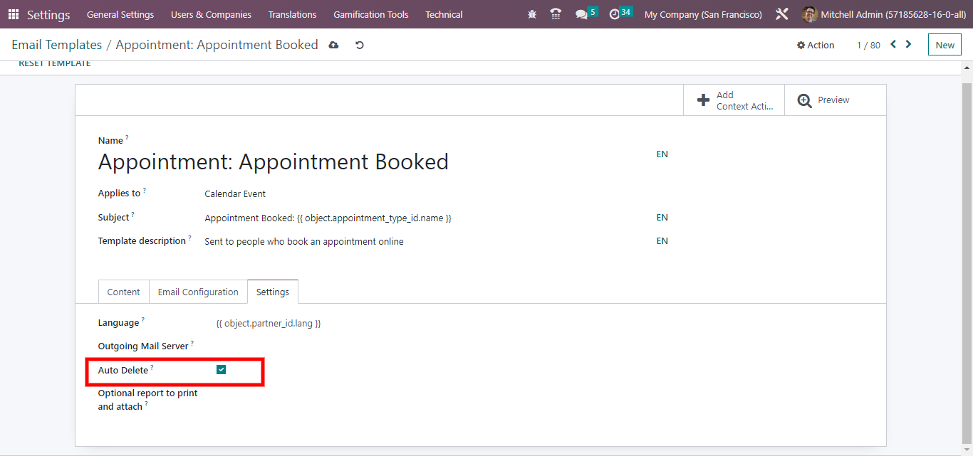
Task: Switch to the Content tab
Action: click(x=124, y=292)
